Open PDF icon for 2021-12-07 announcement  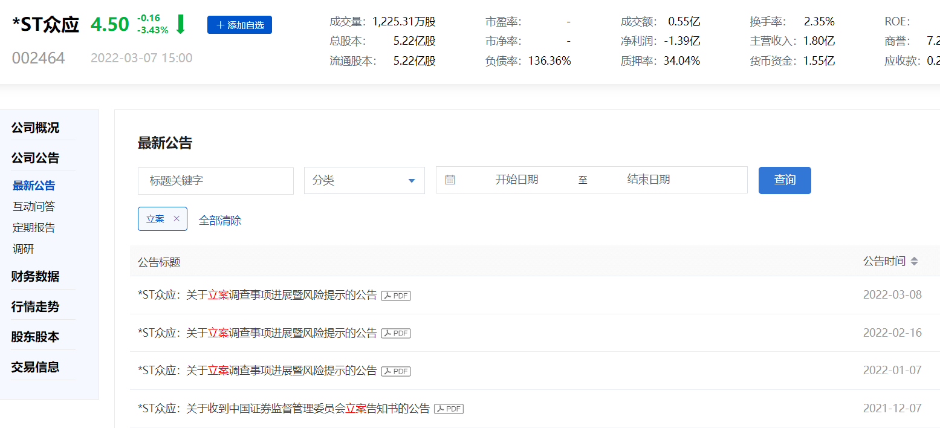click(x=449, y=409)
